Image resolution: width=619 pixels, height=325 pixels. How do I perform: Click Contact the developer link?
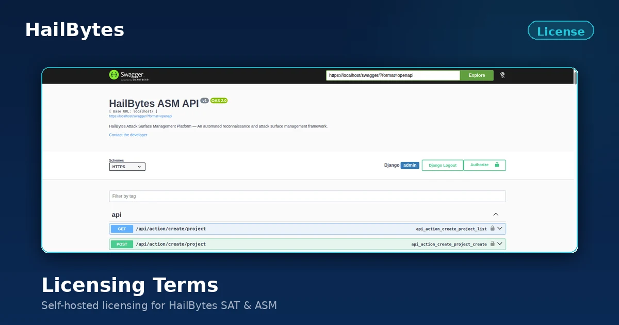coord(128,135)
